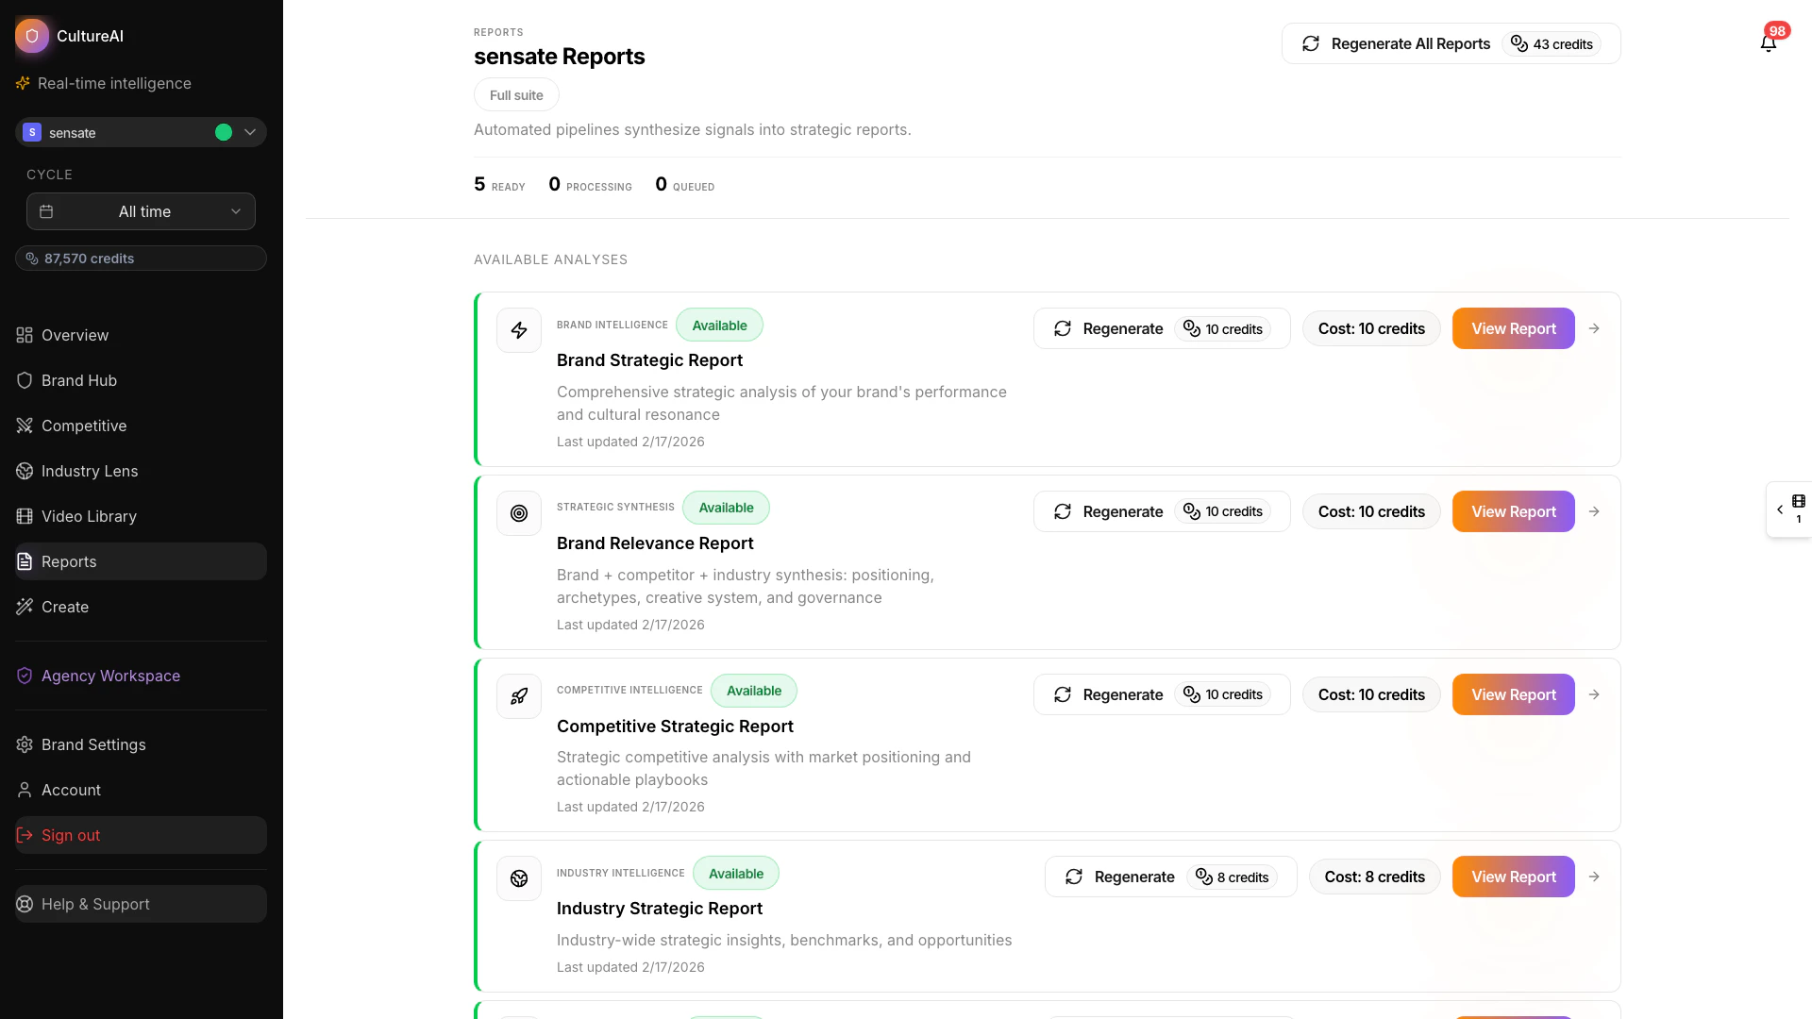1812x1019 pixels.
Task: Click the lightning icon on Brand Strategic Report
Action: coord(518,329)
